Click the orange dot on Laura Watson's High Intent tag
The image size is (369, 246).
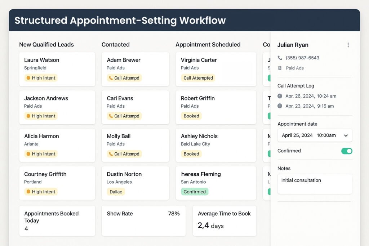tap(28, 78)
